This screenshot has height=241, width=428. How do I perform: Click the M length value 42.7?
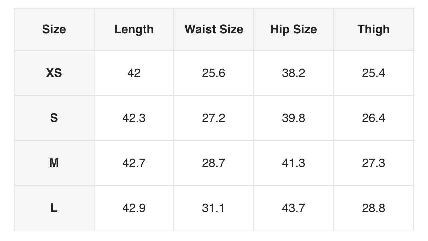click(134, 163)
